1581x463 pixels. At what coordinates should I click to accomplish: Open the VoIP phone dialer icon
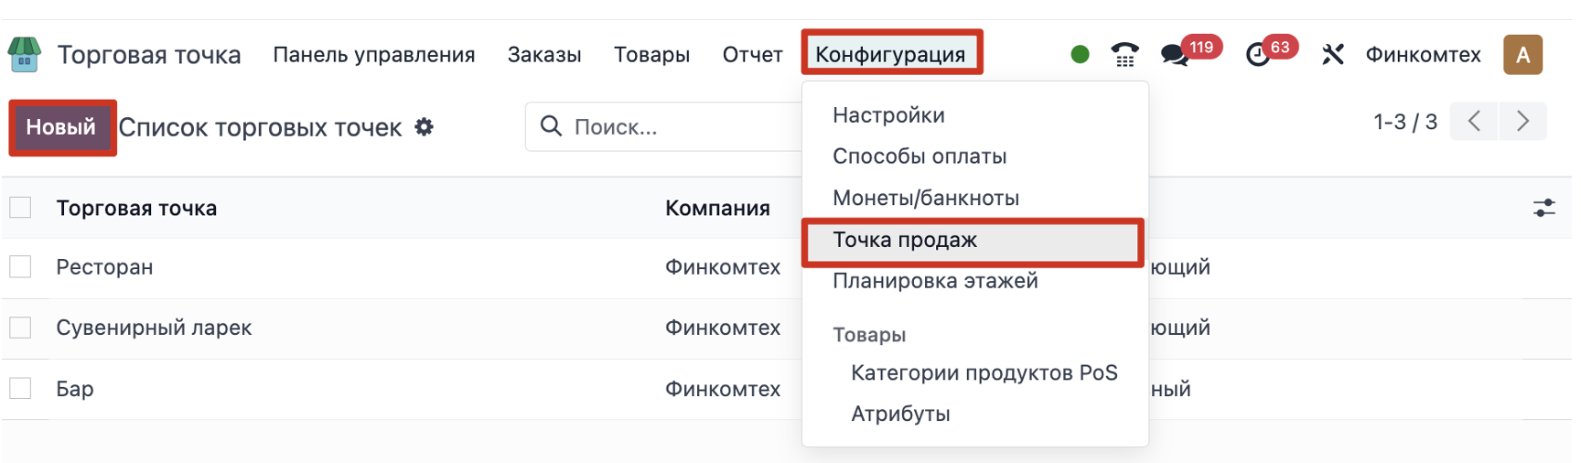pyautogui.click(x=1124, y=55)
